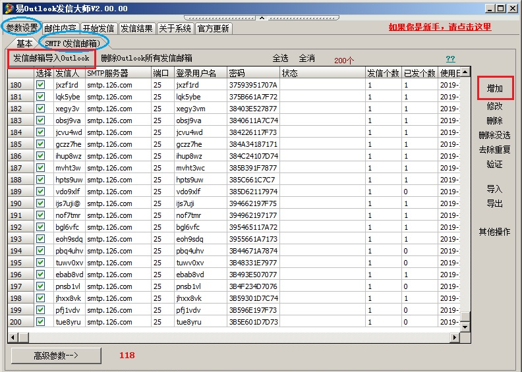Click 已发个数 column header
The width and height of the screenshot is (522, 372).
(420, 73)
